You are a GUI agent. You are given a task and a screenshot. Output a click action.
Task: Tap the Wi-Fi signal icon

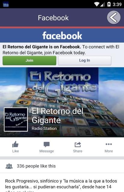pyautogui.click(x=97, y=5)
